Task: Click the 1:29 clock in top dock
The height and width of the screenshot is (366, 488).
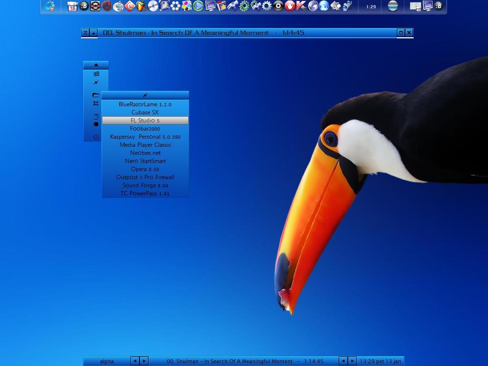Action: click(x=371, y=7)
